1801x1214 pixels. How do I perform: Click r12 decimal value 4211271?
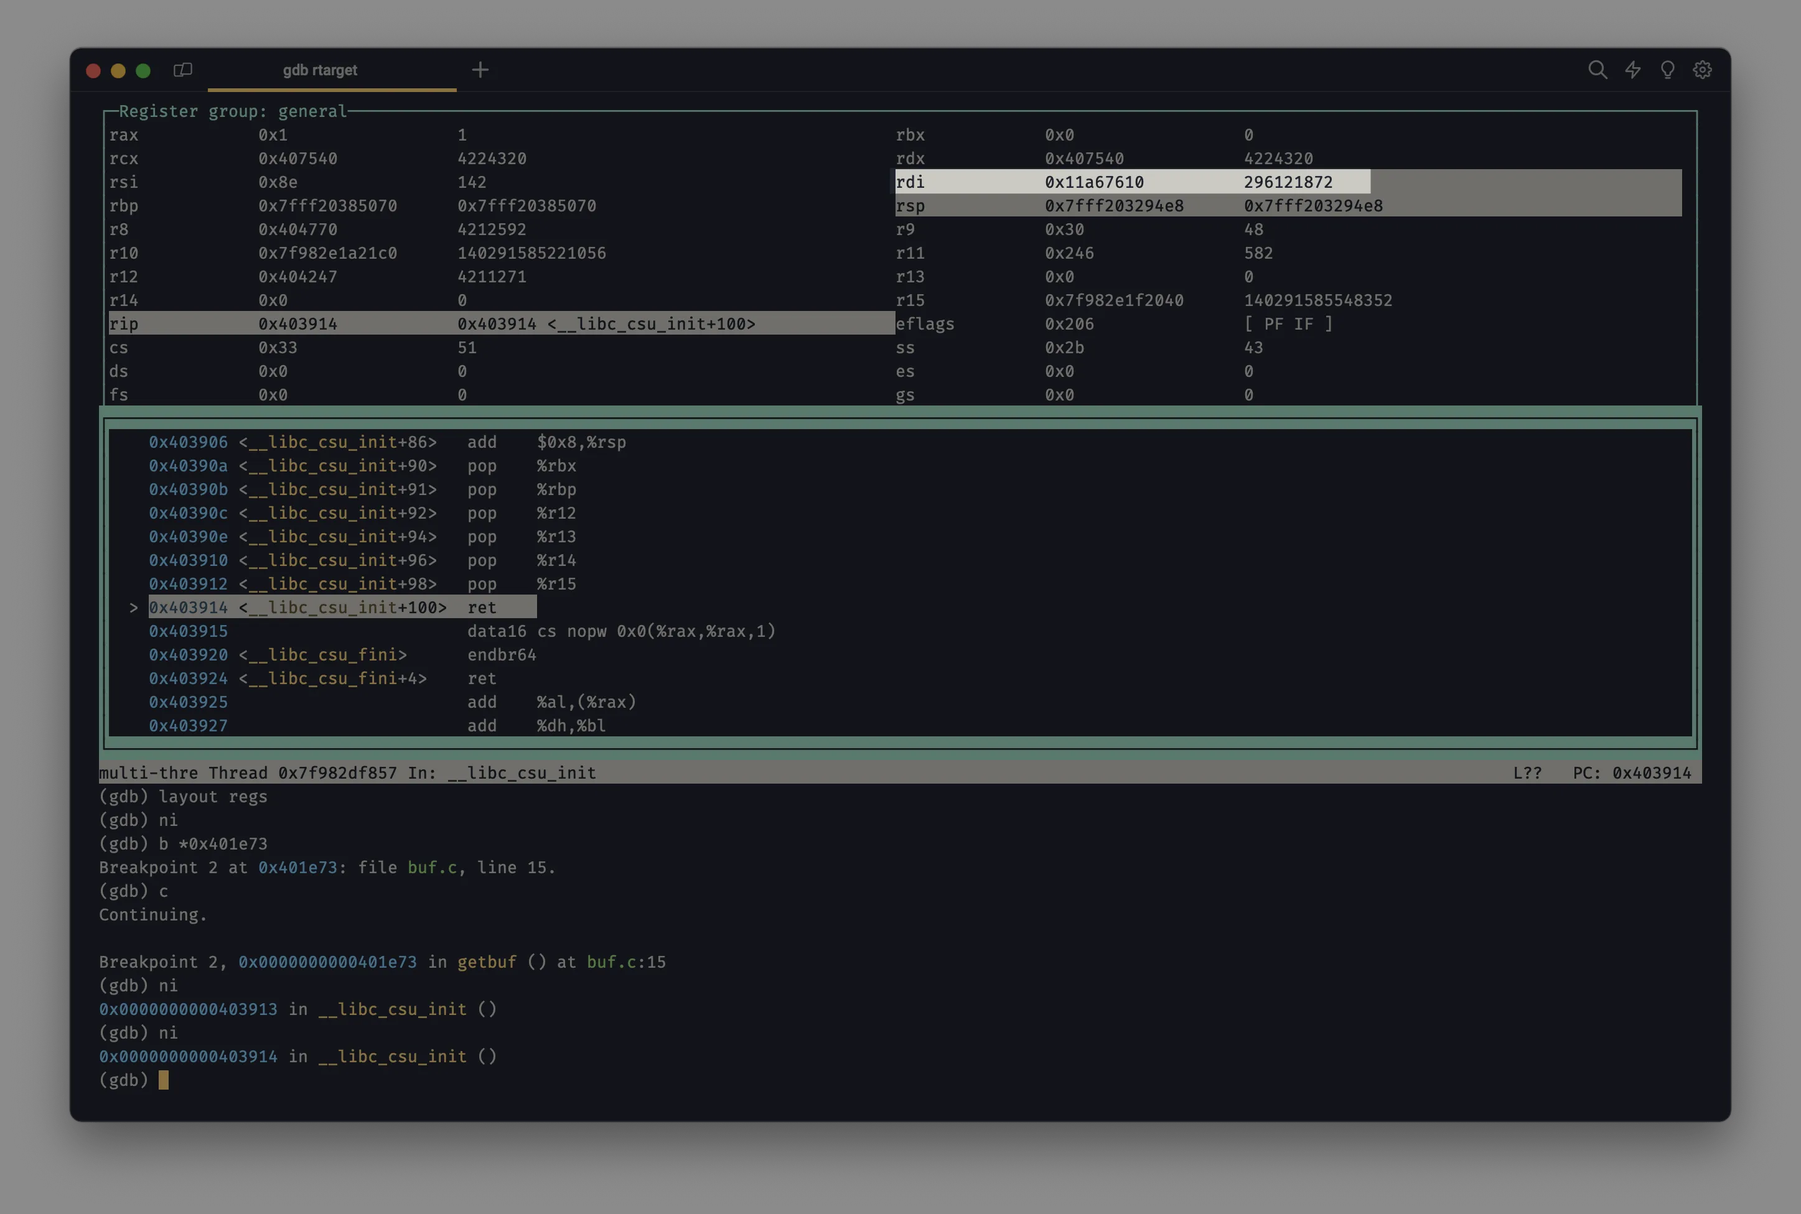[x=492, y=276]
